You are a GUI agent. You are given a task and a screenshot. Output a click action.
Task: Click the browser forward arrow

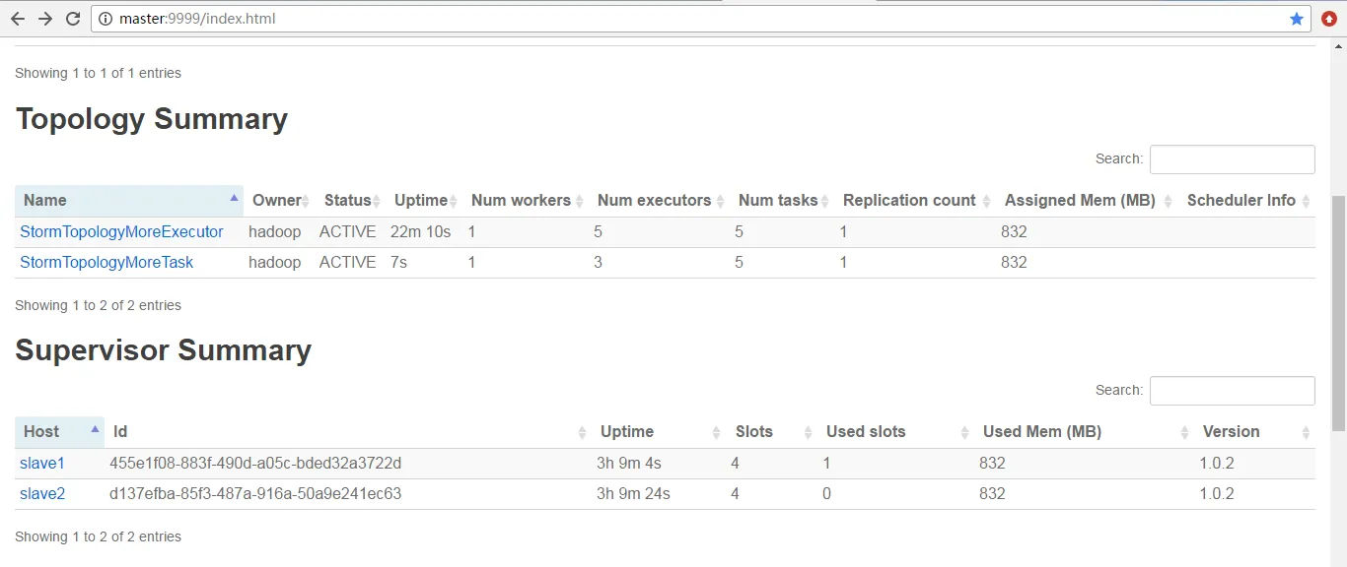click(x=45, y=19)
